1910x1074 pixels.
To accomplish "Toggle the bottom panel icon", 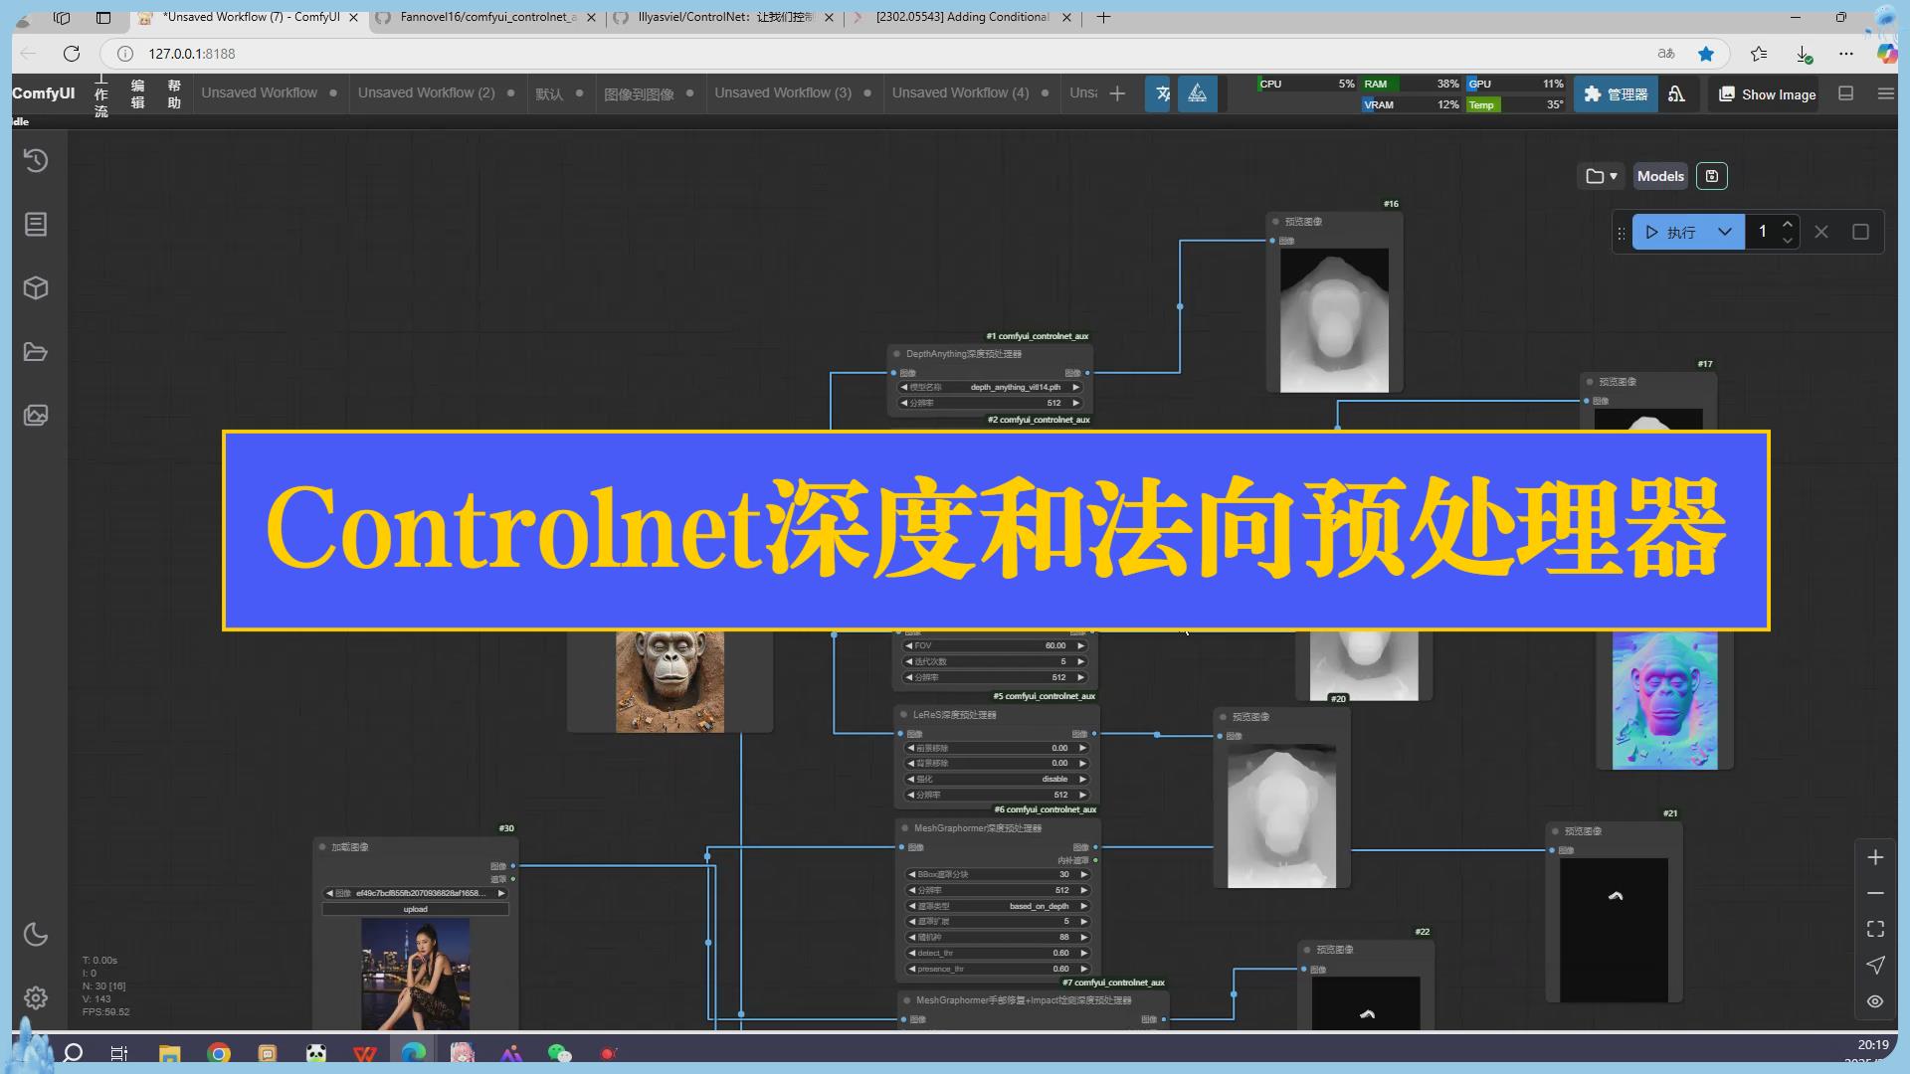I will point(1845,93).
